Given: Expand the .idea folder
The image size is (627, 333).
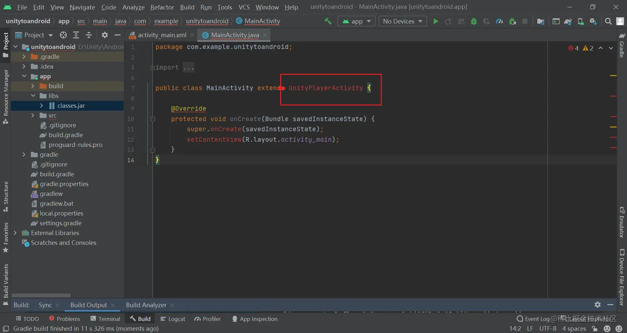Looking at the screenshot, I should coord(24,66).
